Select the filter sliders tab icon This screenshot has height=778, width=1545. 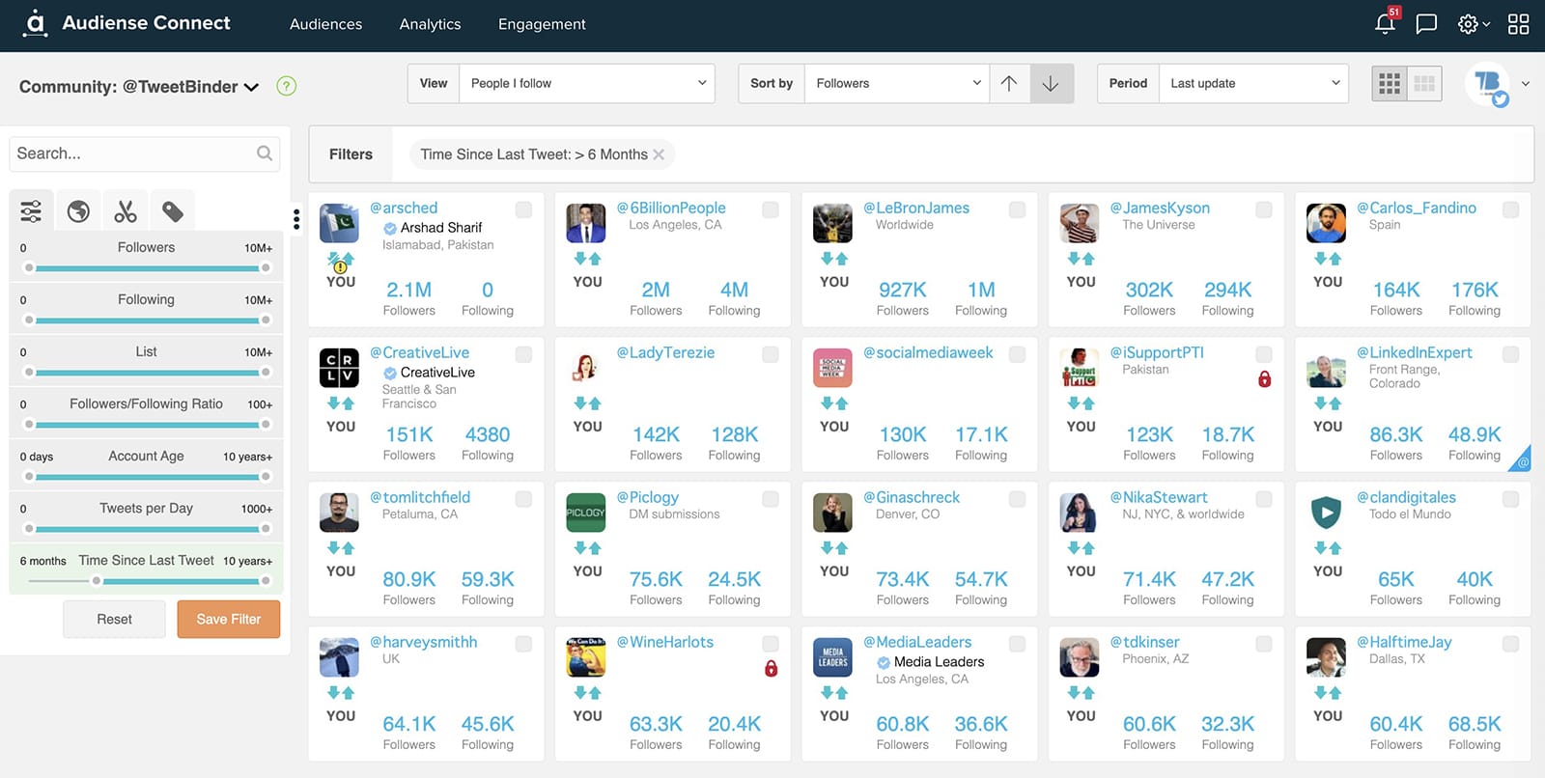[x=31, y=211]
